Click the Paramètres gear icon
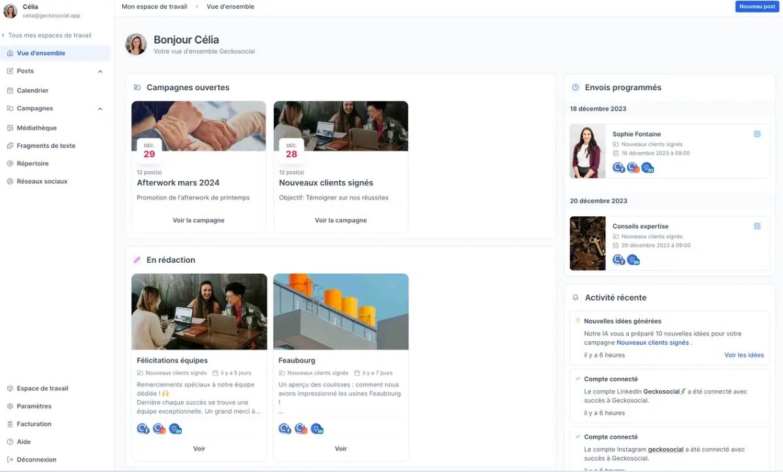This screenshot has width=783, height=472. pyautogui.click(x=10, y=406)
